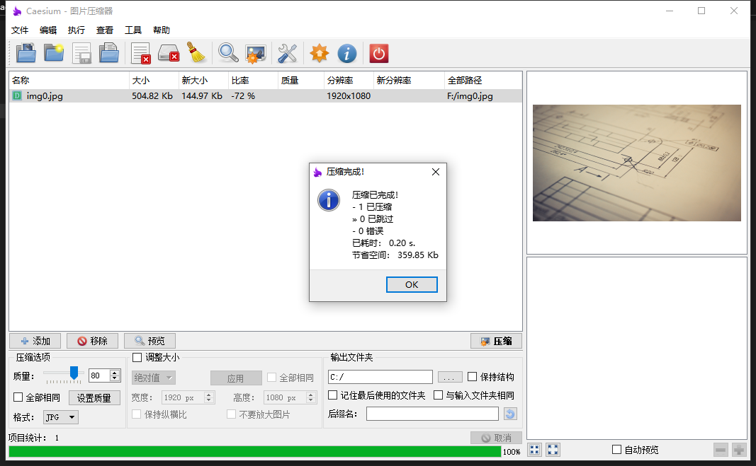Click the 比率 column header
This screenshot has height=466, width=756.
253,81
